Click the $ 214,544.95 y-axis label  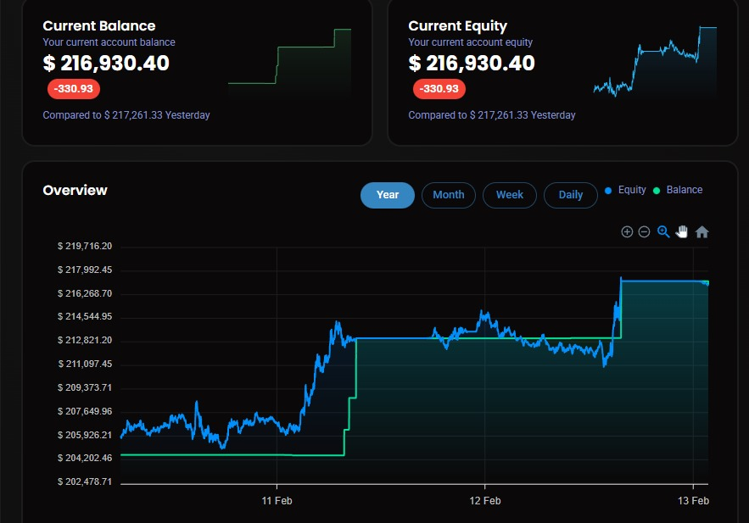[85, 316]
